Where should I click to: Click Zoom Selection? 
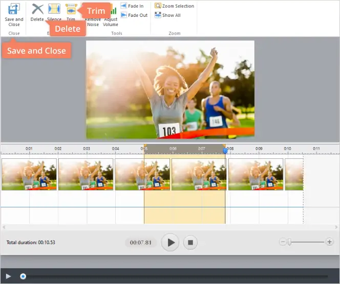[x=174, y=6]
